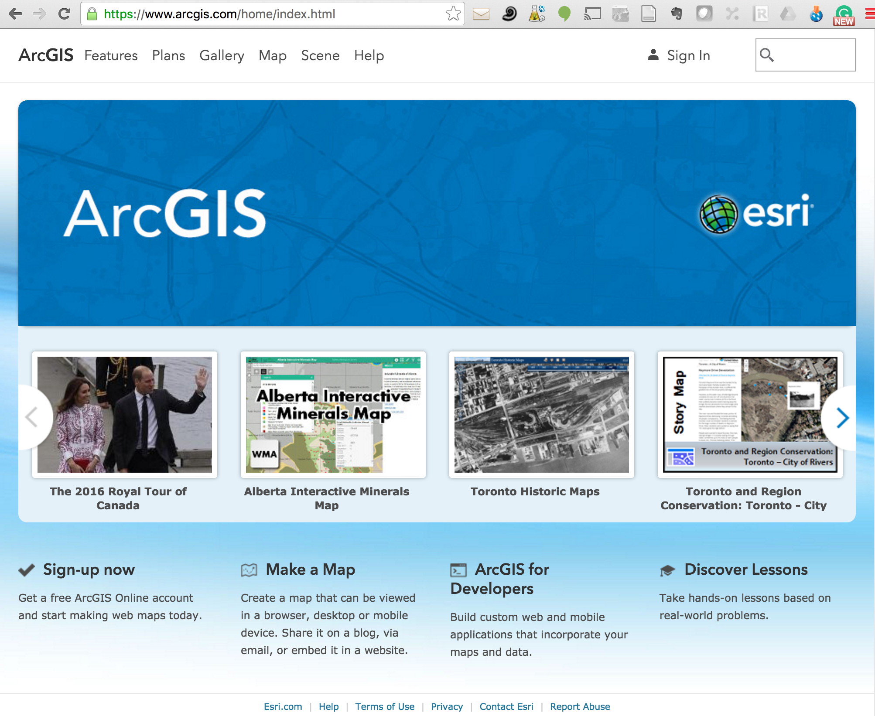875x716 pixels.
Task: Open the Help link in the footer
Action: 328,706
